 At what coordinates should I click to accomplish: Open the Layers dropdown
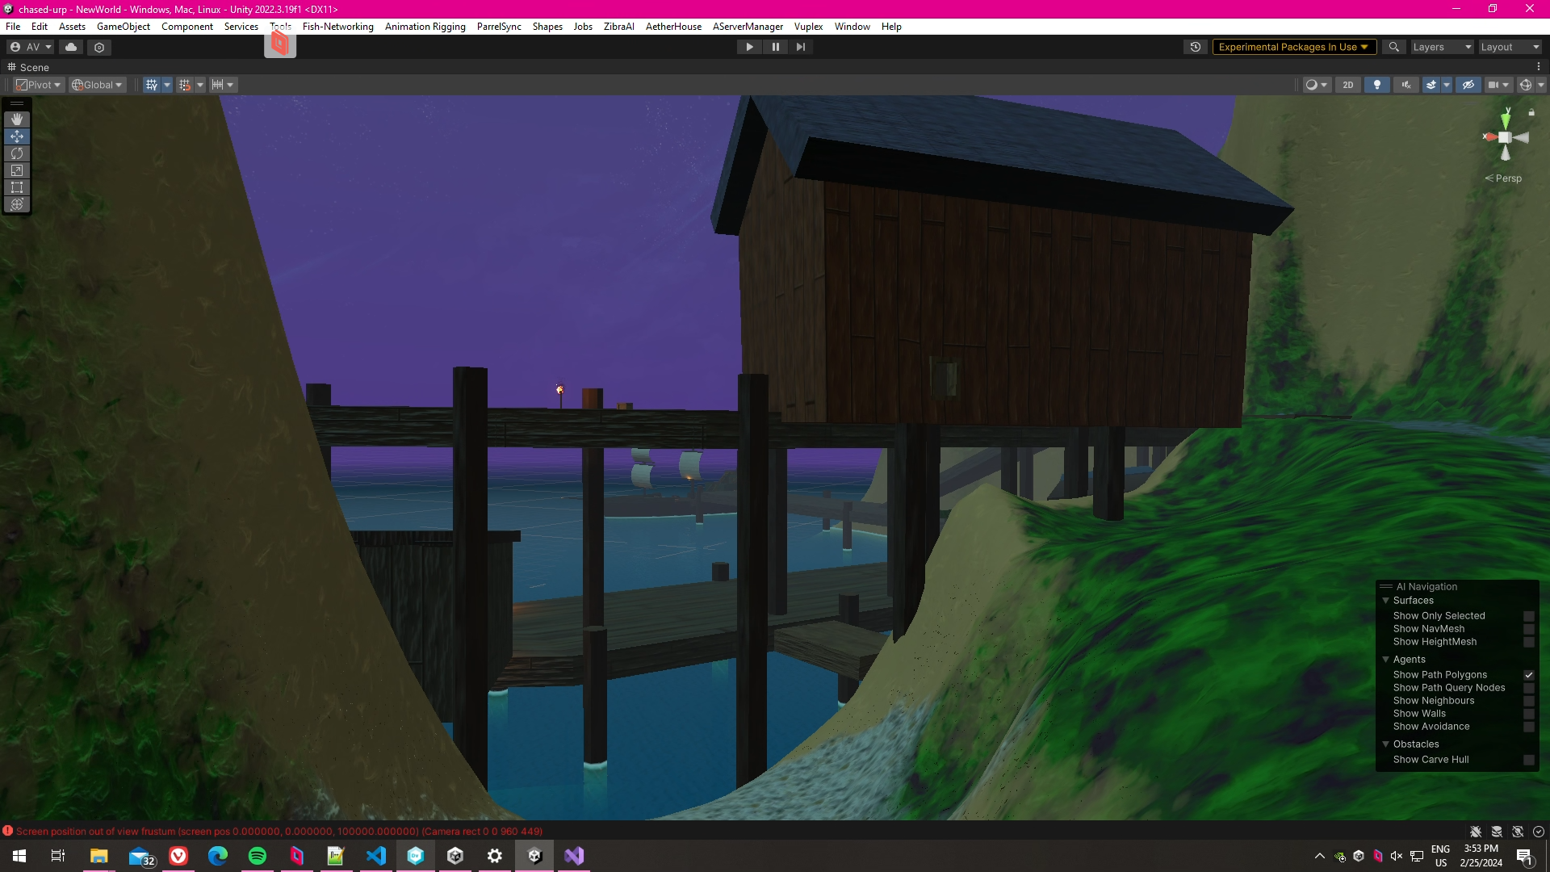[1442, 47]
